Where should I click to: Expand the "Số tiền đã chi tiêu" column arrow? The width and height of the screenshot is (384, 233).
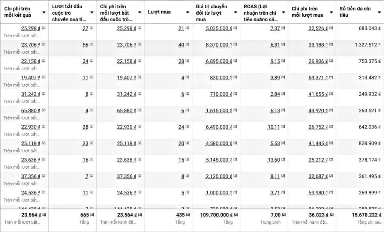(x=379, y=12)
